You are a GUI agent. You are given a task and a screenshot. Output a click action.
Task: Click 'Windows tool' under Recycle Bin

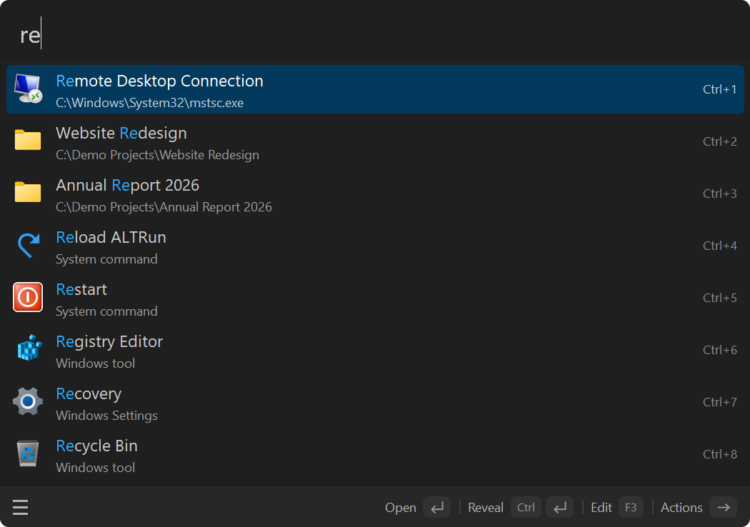click(x=95, y=468)
